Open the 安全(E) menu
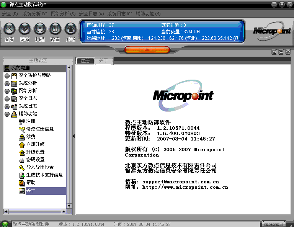The width and height of the screenshot is (294, 227). tap(10, 14)
